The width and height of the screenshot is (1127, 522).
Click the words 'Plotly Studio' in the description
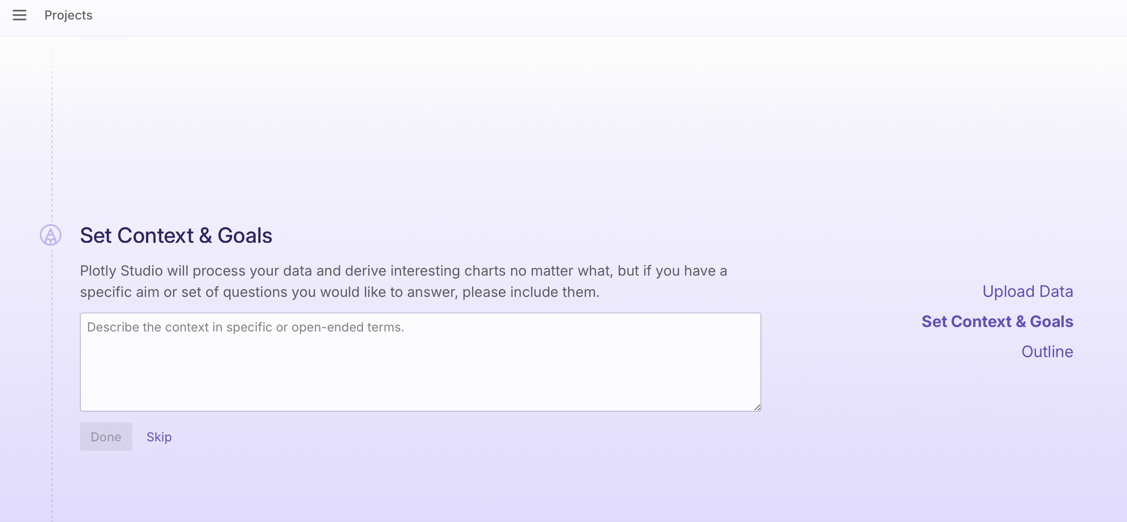[x=121, y=271]
